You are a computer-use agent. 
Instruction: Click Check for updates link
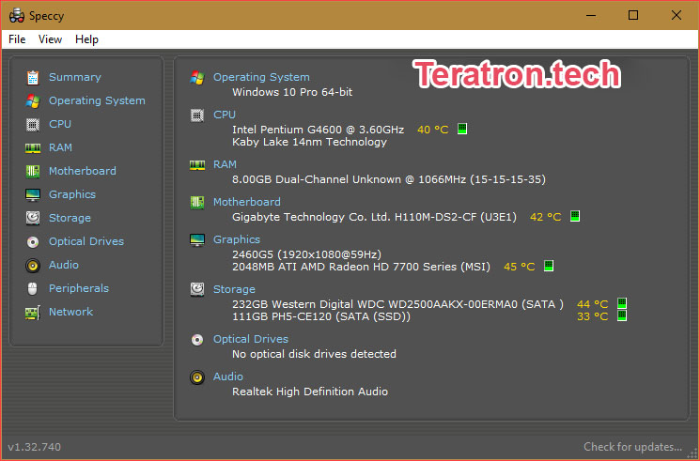coord(632,447)
